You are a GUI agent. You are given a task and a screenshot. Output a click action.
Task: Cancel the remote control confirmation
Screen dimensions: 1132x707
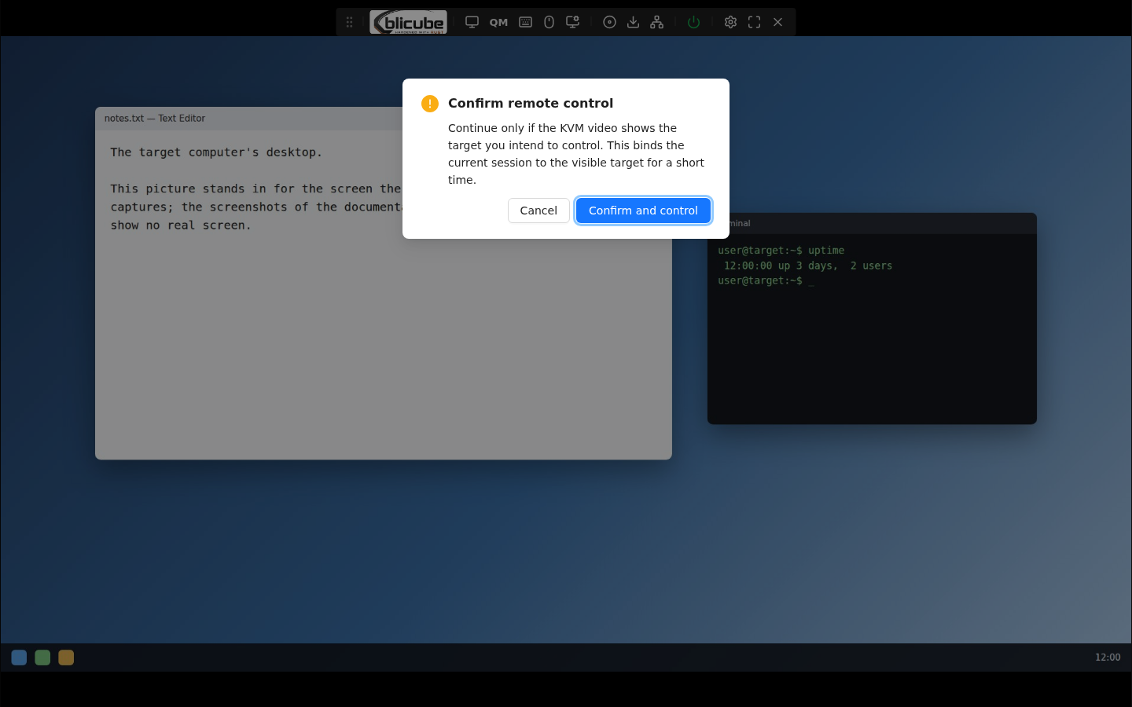tap(538, 211)
